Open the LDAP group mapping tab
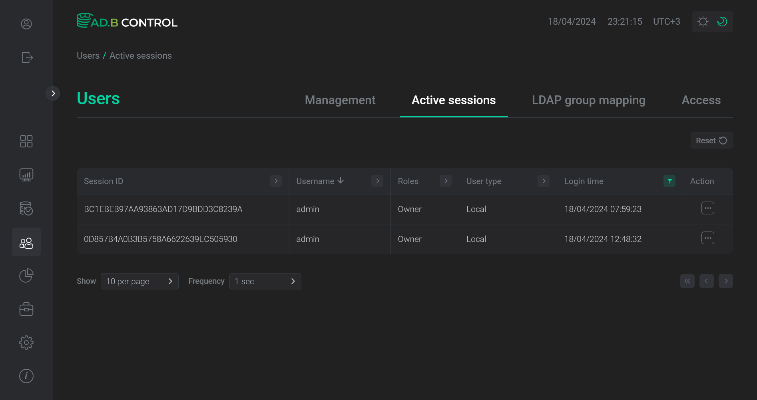The image size is (757, 400). (x=588, y=100)
